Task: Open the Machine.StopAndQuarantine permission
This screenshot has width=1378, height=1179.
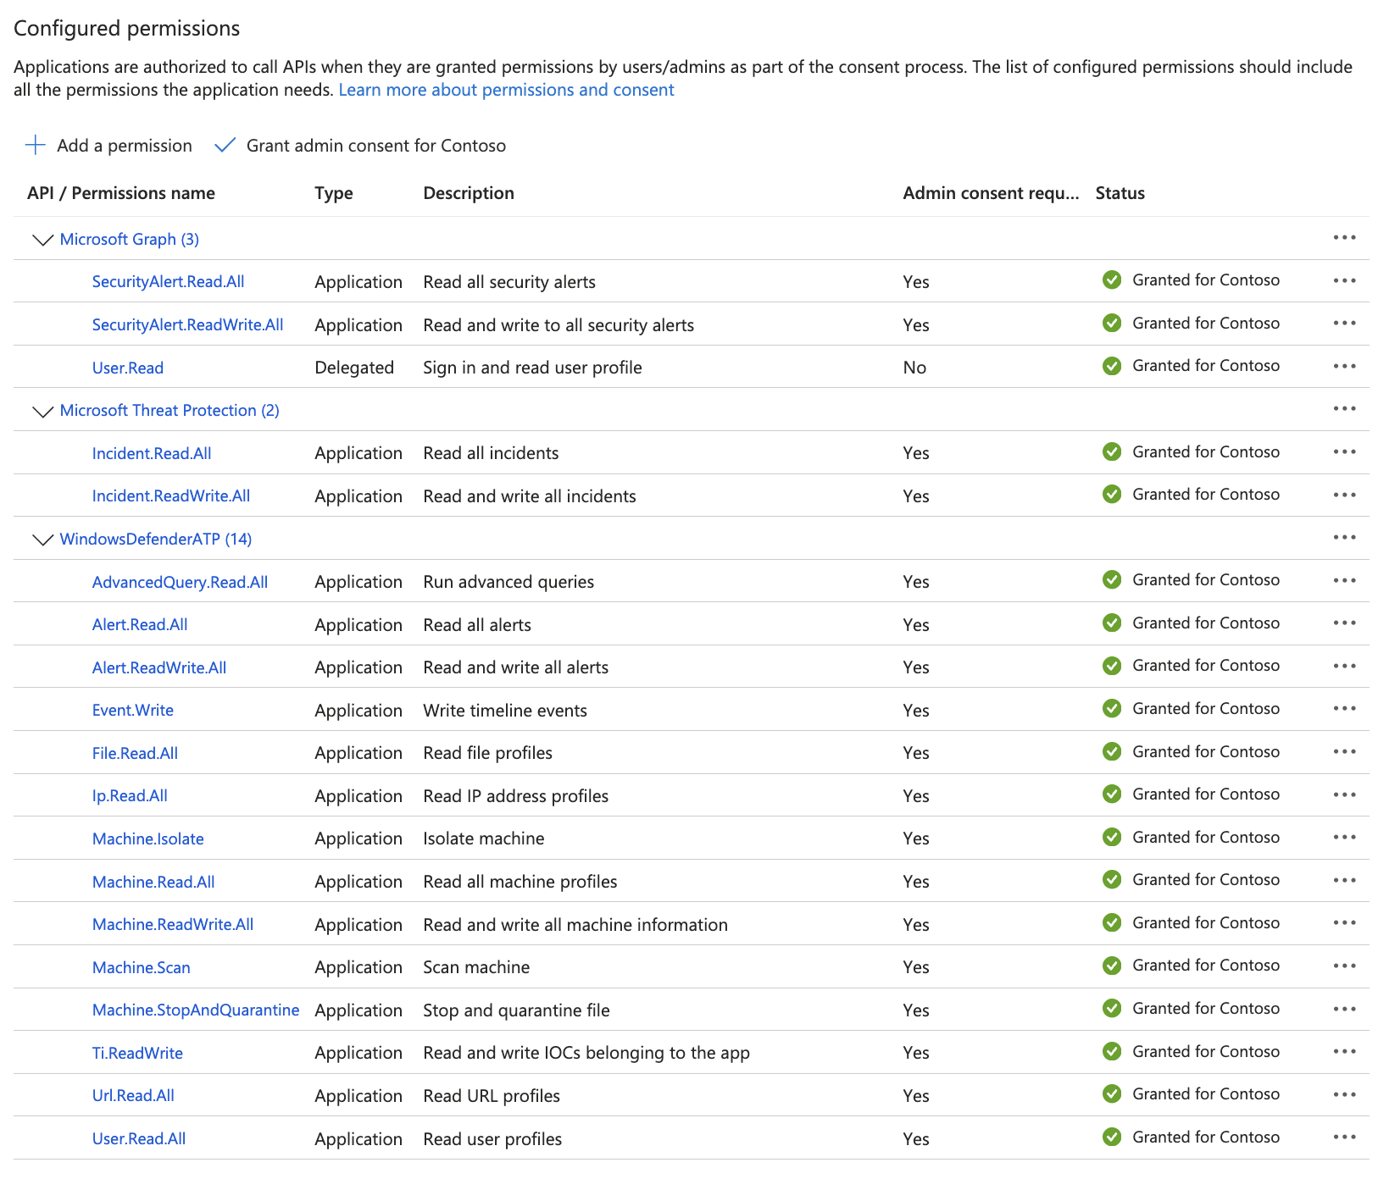Action: tap(195, 1010)
